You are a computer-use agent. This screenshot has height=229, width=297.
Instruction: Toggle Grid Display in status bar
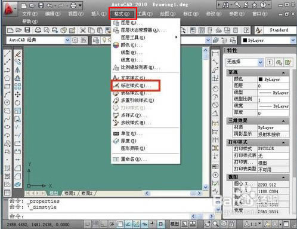click(95, 224)
